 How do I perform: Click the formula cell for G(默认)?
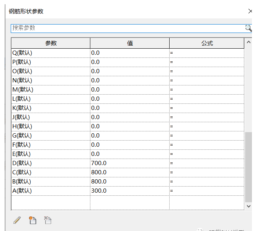click(207, 136)
